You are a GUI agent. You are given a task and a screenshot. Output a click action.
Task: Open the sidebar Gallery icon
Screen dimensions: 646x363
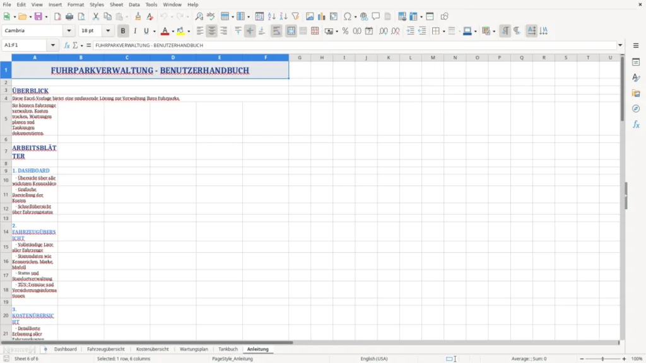click(636, 93)
